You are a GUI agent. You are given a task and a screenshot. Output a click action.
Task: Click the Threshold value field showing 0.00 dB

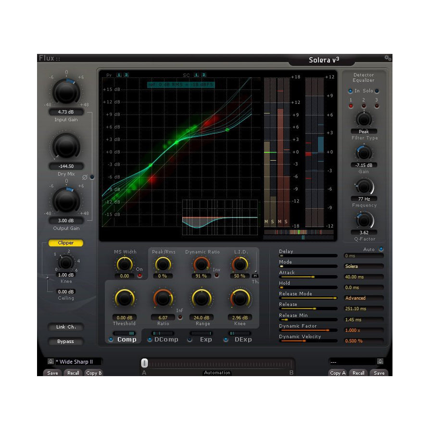125,317
